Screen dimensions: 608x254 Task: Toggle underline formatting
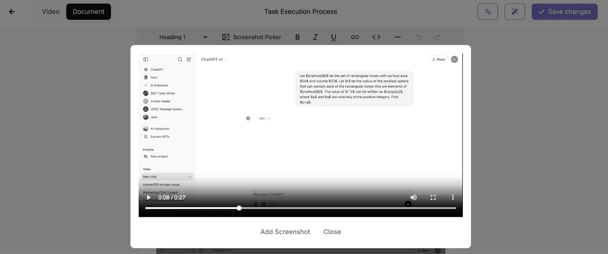tap(334, 37)
